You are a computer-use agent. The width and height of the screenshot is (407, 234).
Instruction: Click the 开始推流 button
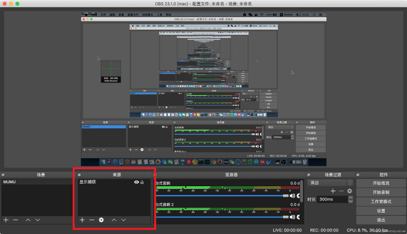click(x=381, y=183)
